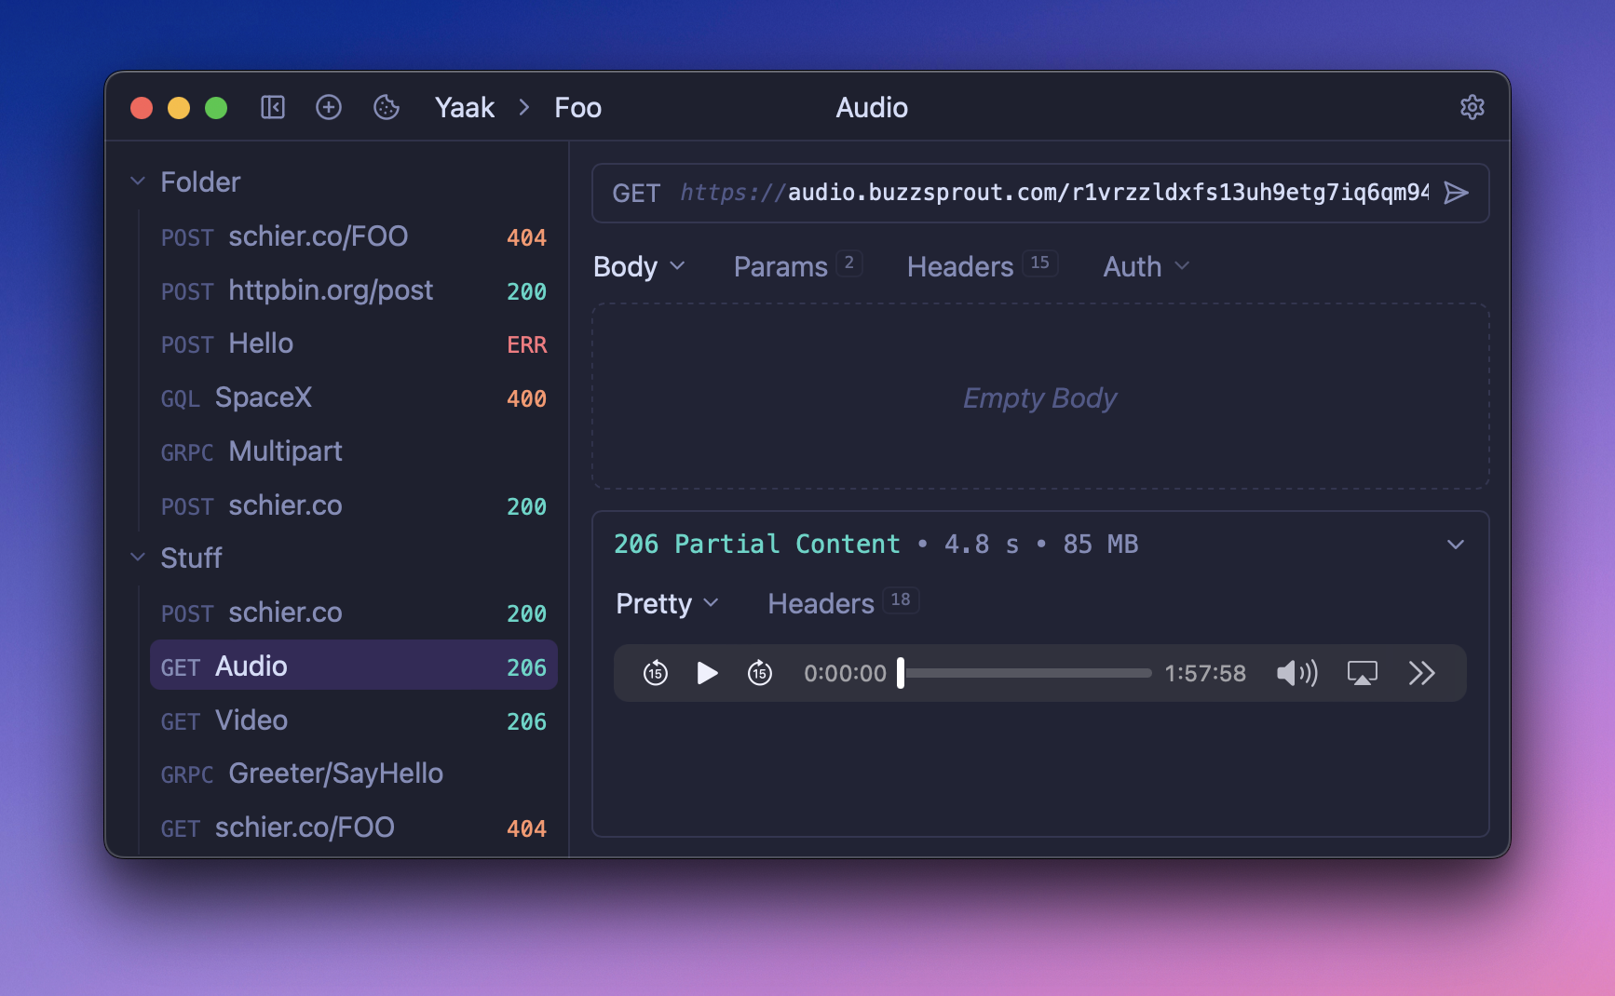
Task: Open settings gear icon
Action: pyautogui.click(x=1472, y=107)
